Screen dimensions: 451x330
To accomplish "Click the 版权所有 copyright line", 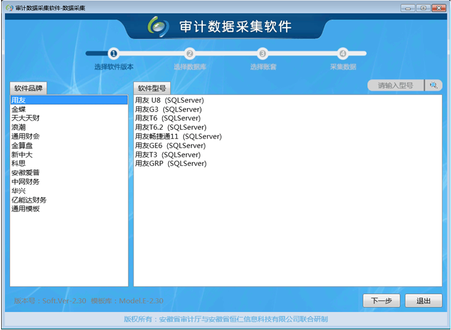I will click(226, 319).
